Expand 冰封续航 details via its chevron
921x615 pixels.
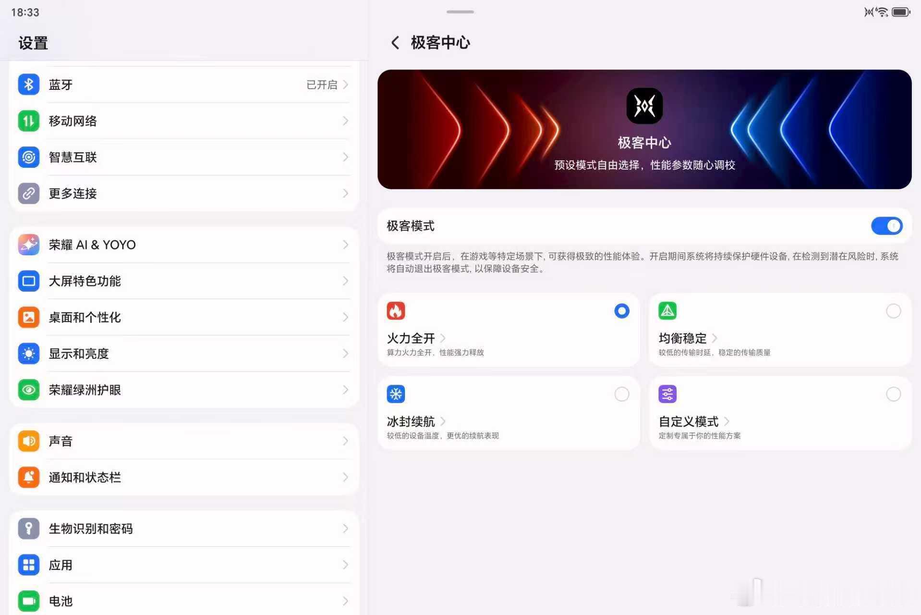coord(443,421)
